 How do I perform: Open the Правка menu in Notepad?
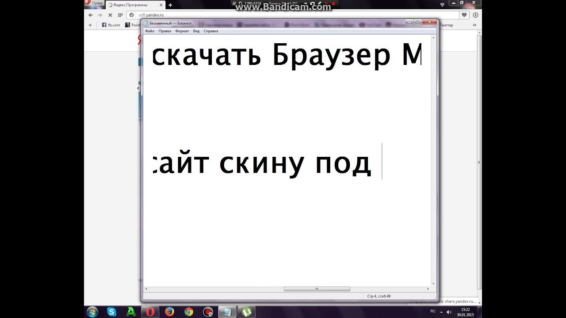tap(164, 31)
